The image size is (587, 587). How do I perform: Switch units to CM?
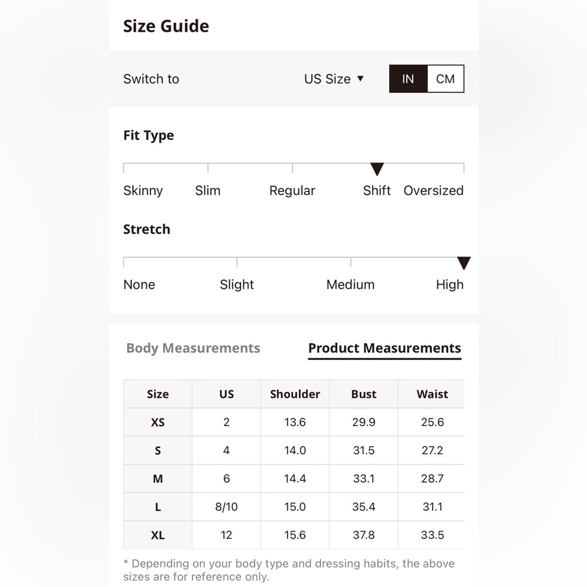point(445,79)
